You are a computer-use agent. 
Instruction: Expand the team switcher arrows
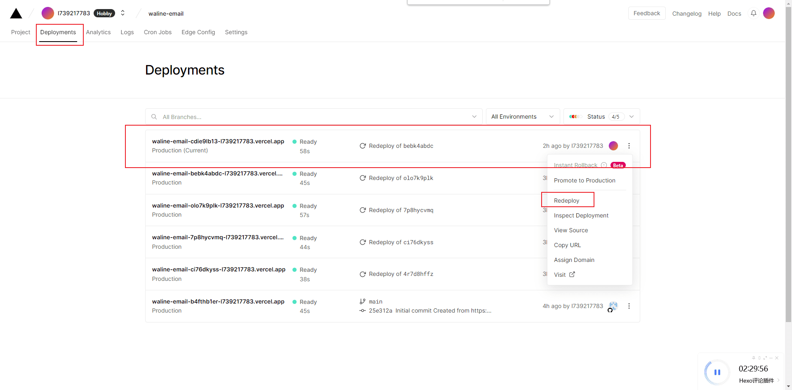coord(123,13)
